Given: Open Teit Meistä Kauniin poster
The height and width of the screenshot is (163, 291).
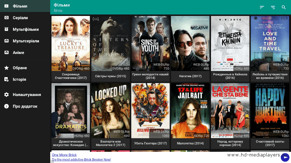Looking at the screenshot, I should (230, 43).
